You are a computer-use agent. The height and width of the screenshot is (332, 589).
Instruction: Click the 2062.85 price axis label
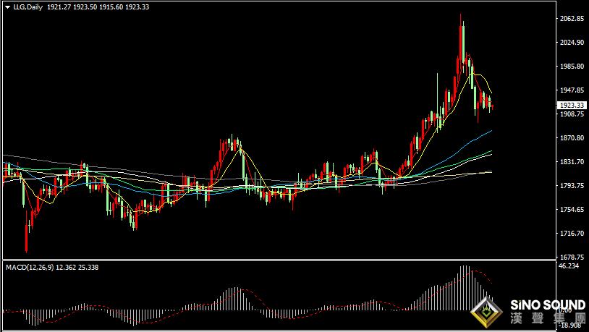572,19
